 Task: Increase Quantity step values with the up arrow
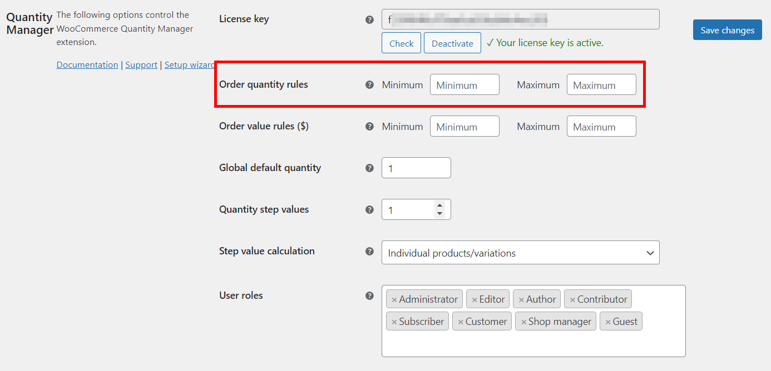[439, 205]
